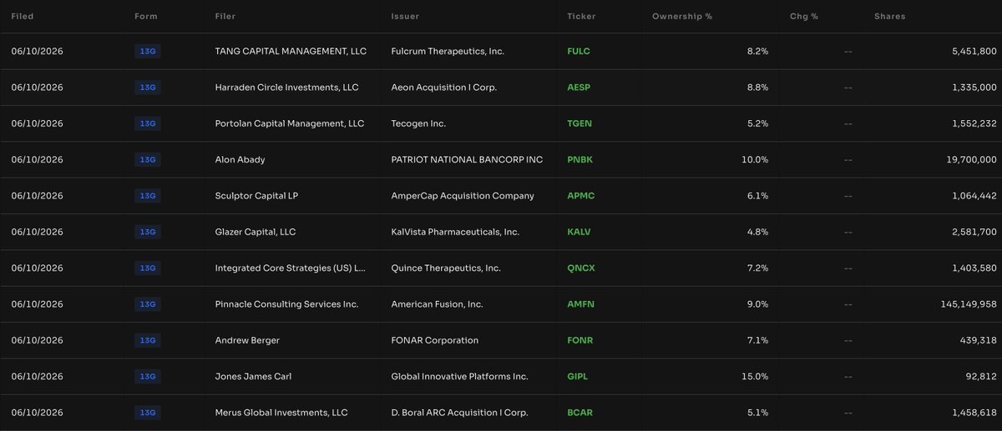1002x431 pixels.
Task: Select the 13G badge for Sculptor Capital LP
Action: click(147, 196)
